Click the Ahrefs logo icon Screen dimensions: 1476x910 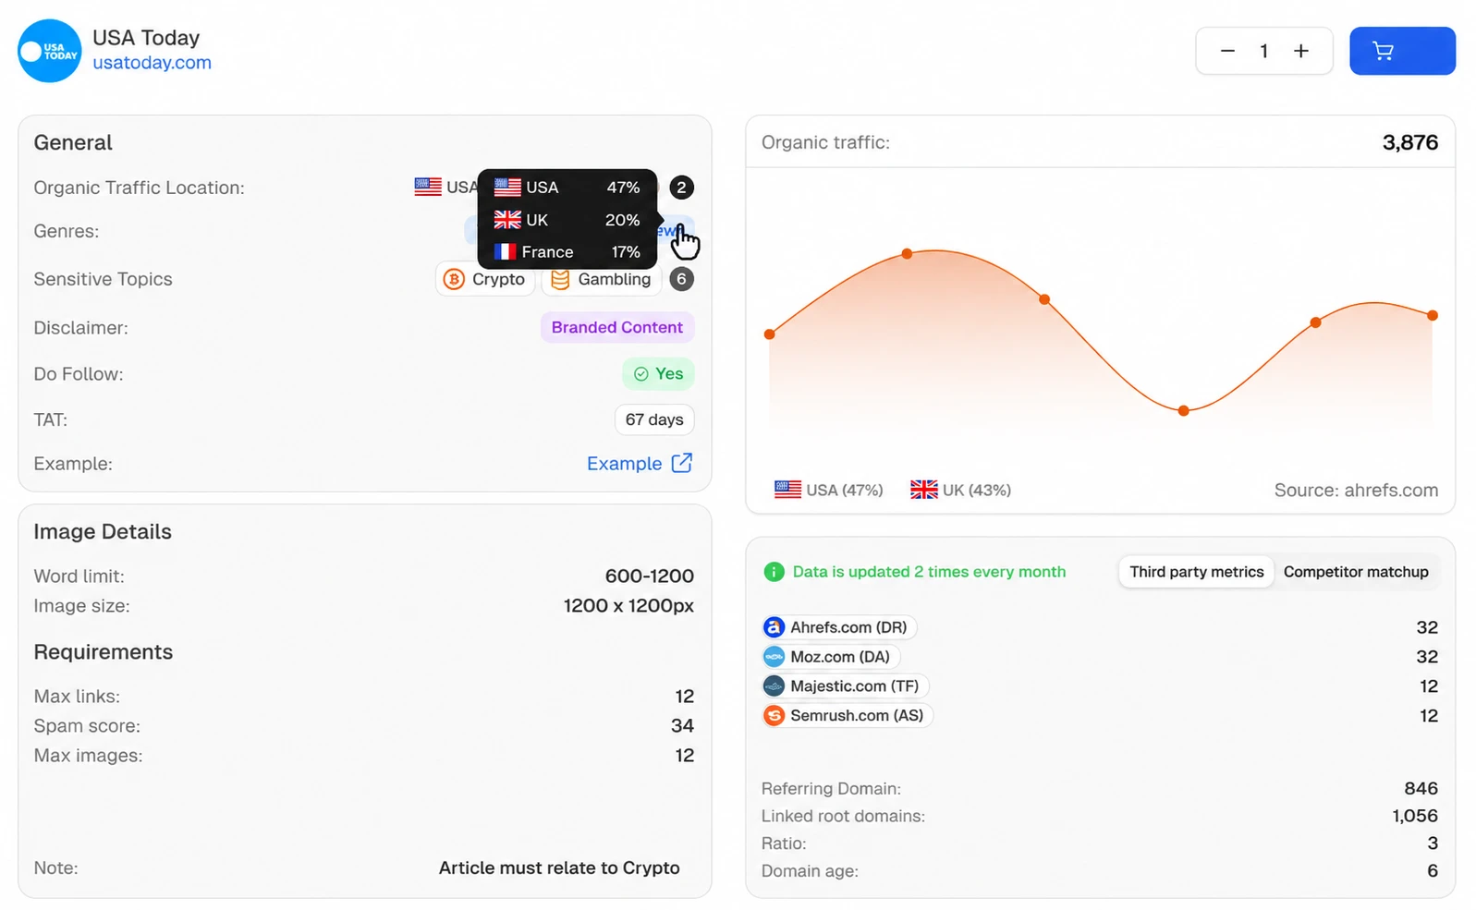(x=774, y=627)
